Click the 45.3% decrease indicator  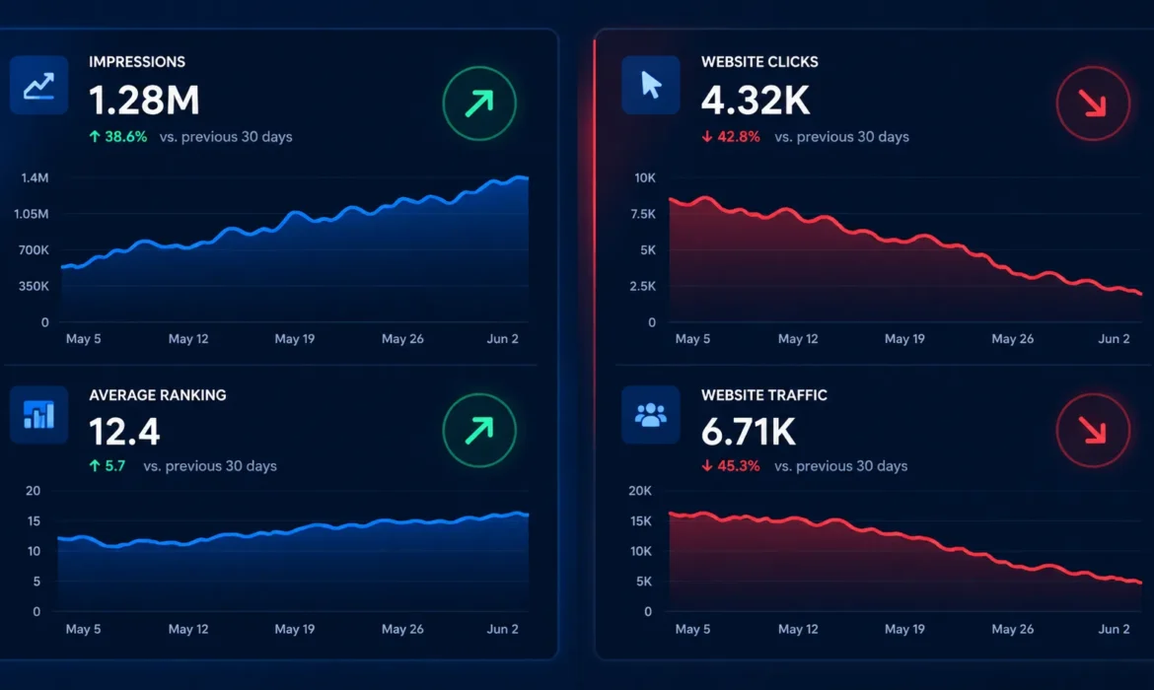pyautogui.click(x=731, y=465)
